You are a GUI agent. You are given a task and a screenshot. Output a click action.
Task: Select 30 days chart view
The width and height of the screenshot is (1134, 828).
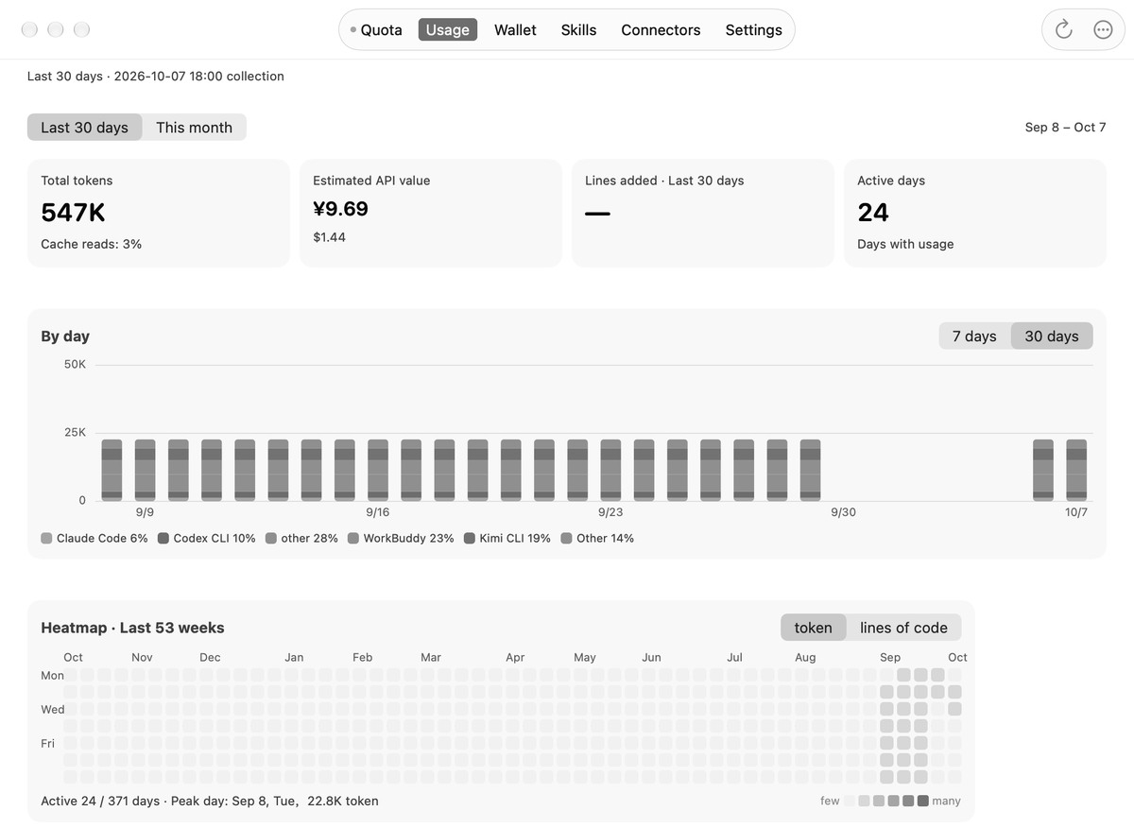pos(1052,336)
